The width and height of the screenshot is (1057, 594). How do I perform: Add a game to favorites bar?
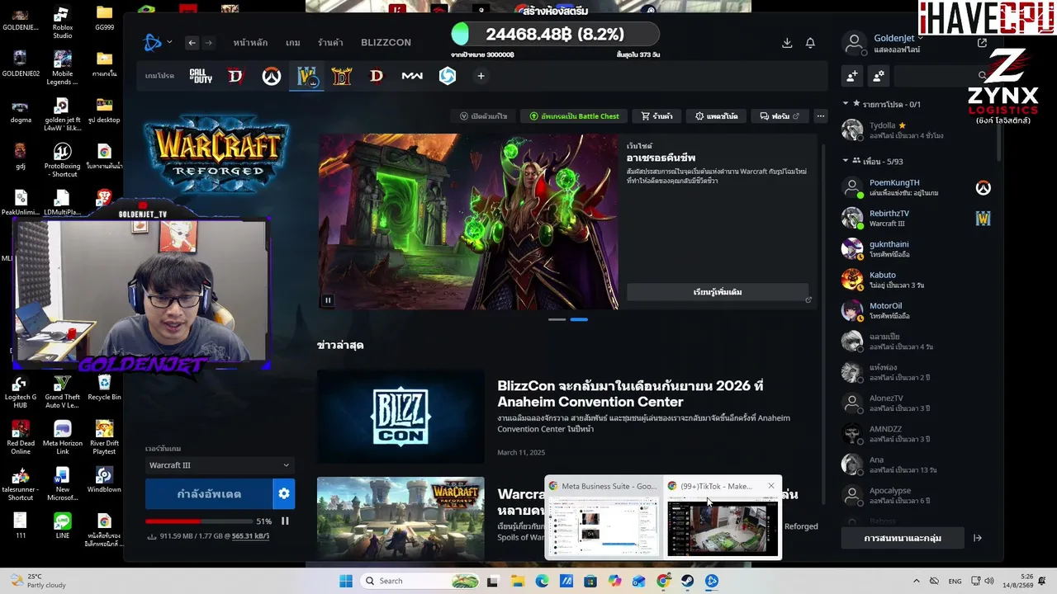[481, 76]
